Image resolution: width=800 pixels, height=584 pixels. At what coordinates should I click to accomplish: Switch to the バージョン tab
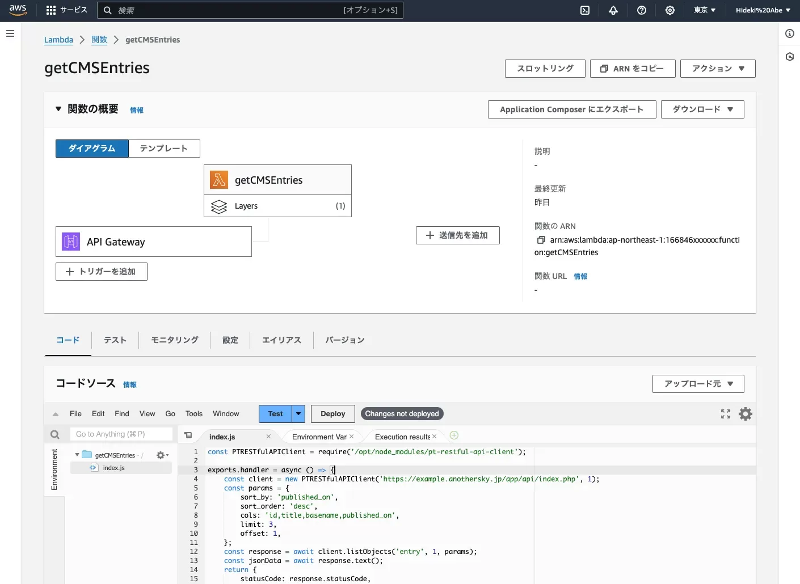tap(345, 340)
